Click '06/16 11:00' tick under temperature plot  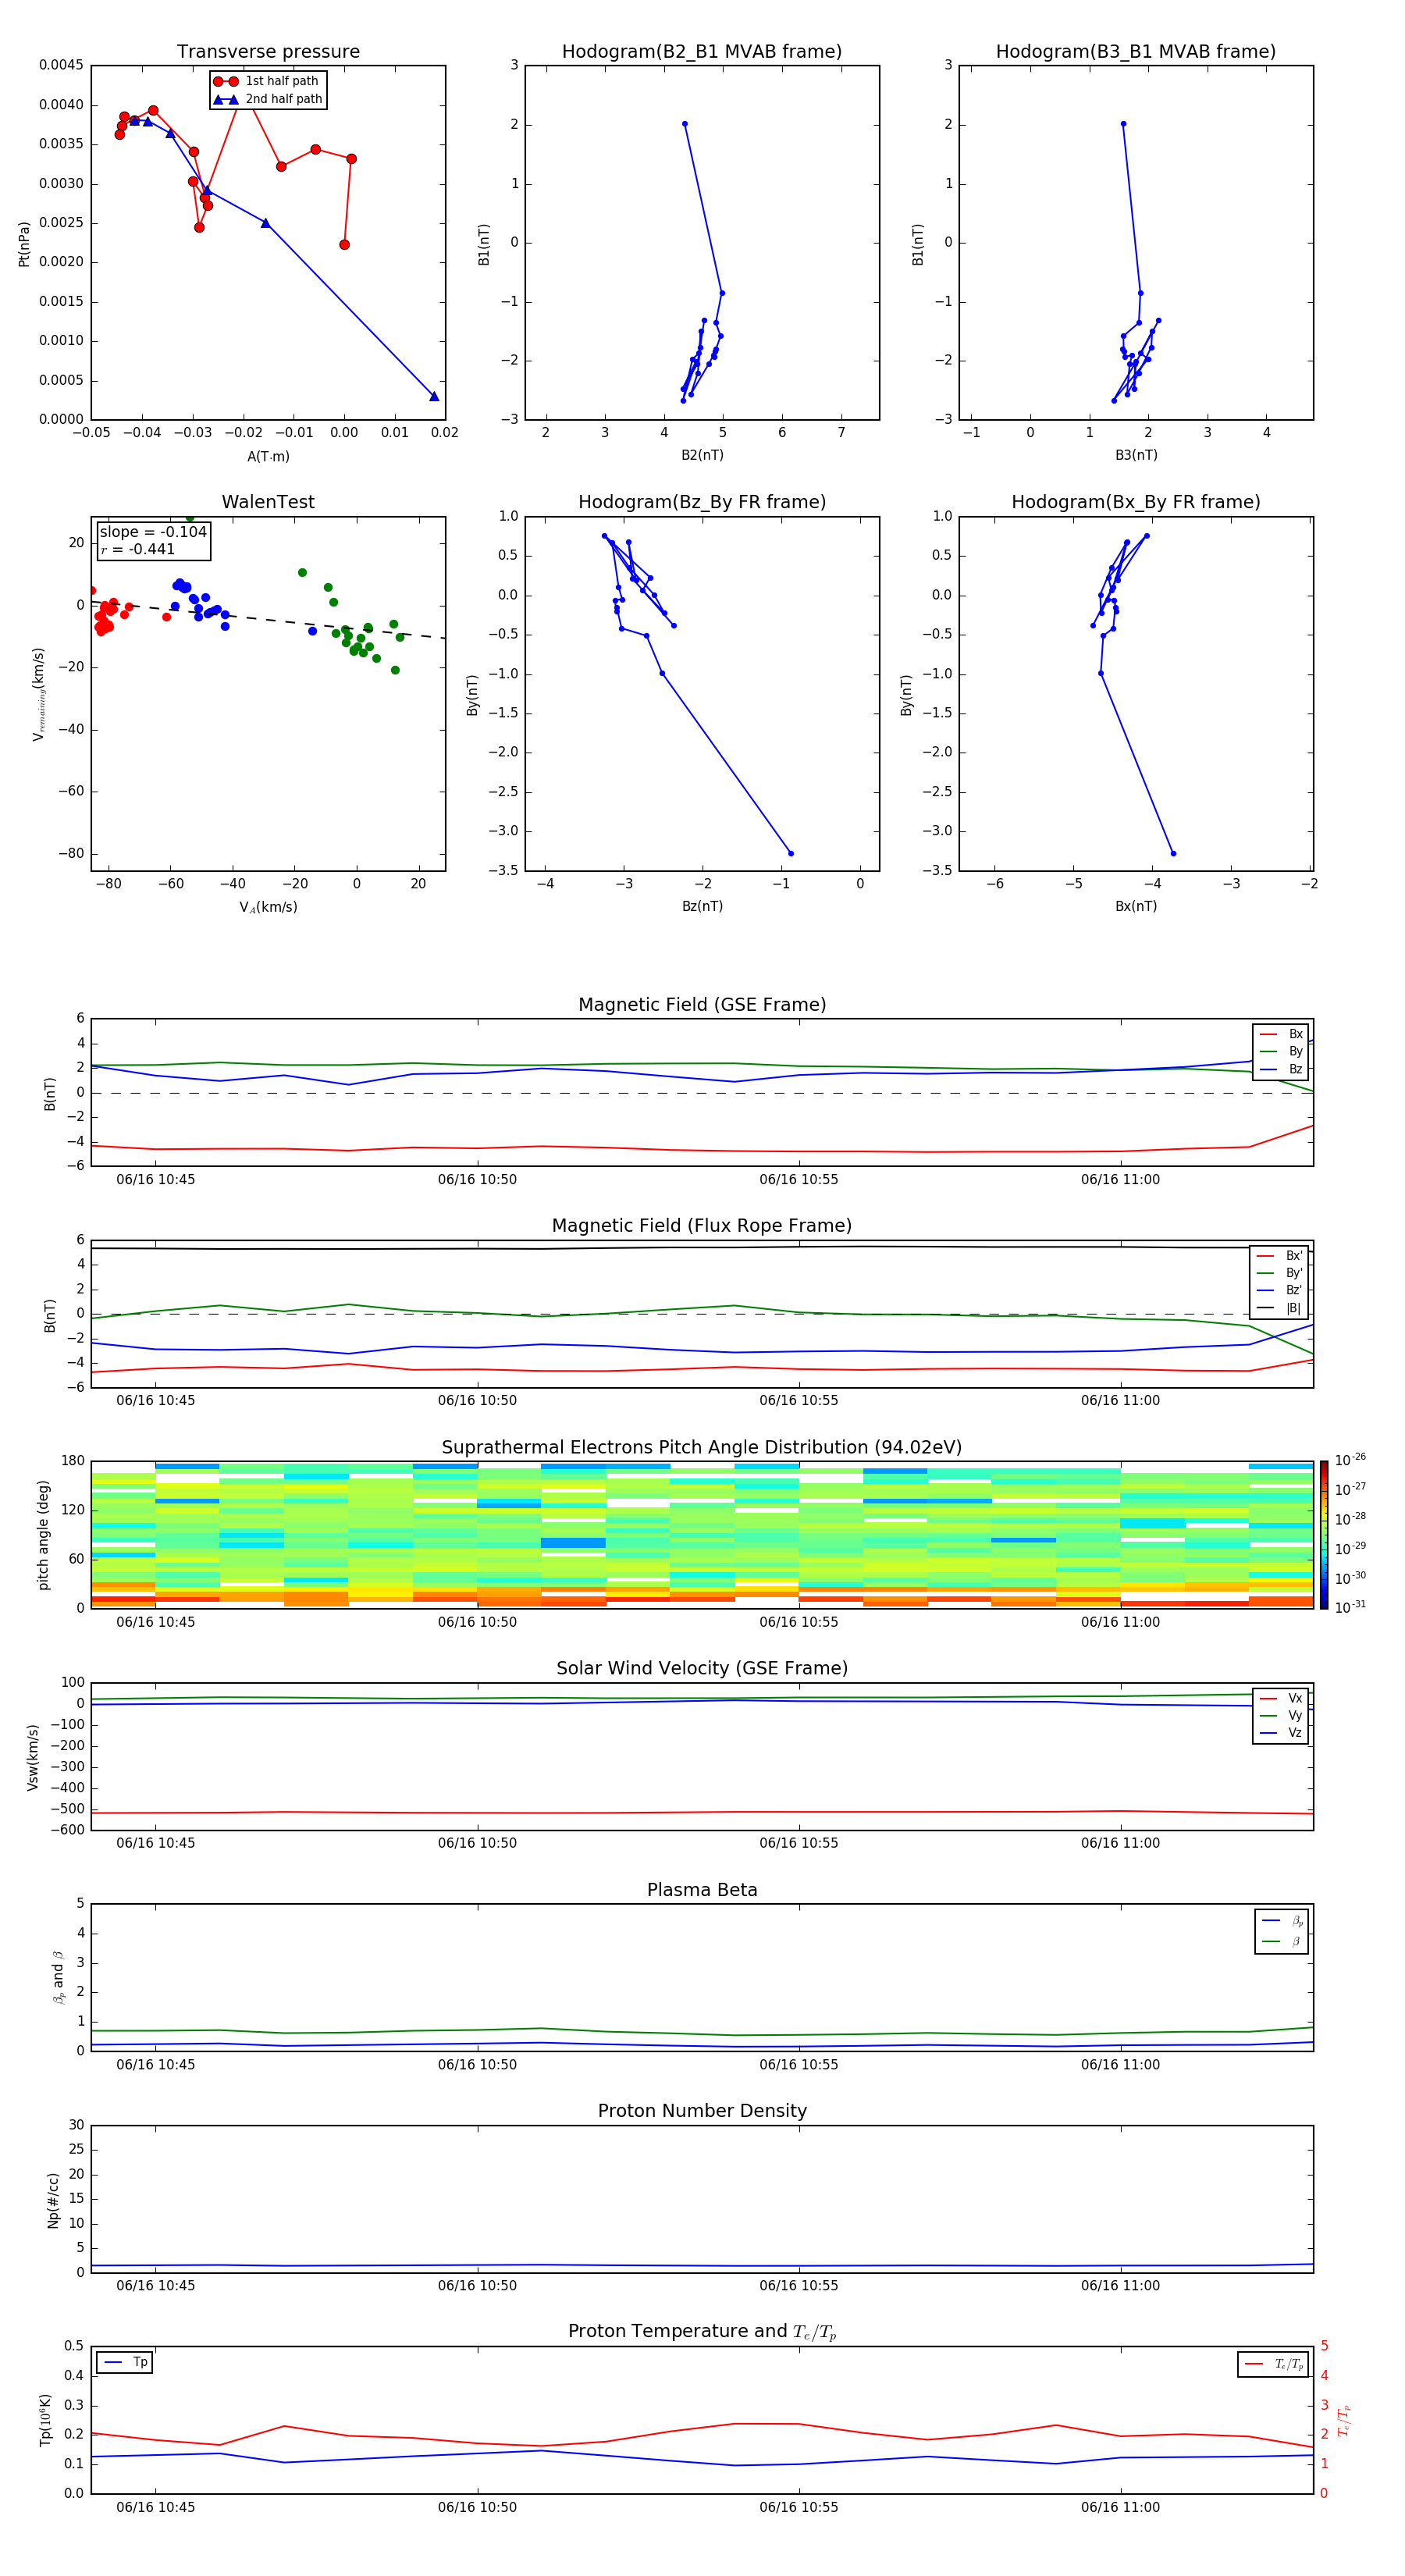(1120, 2507)
